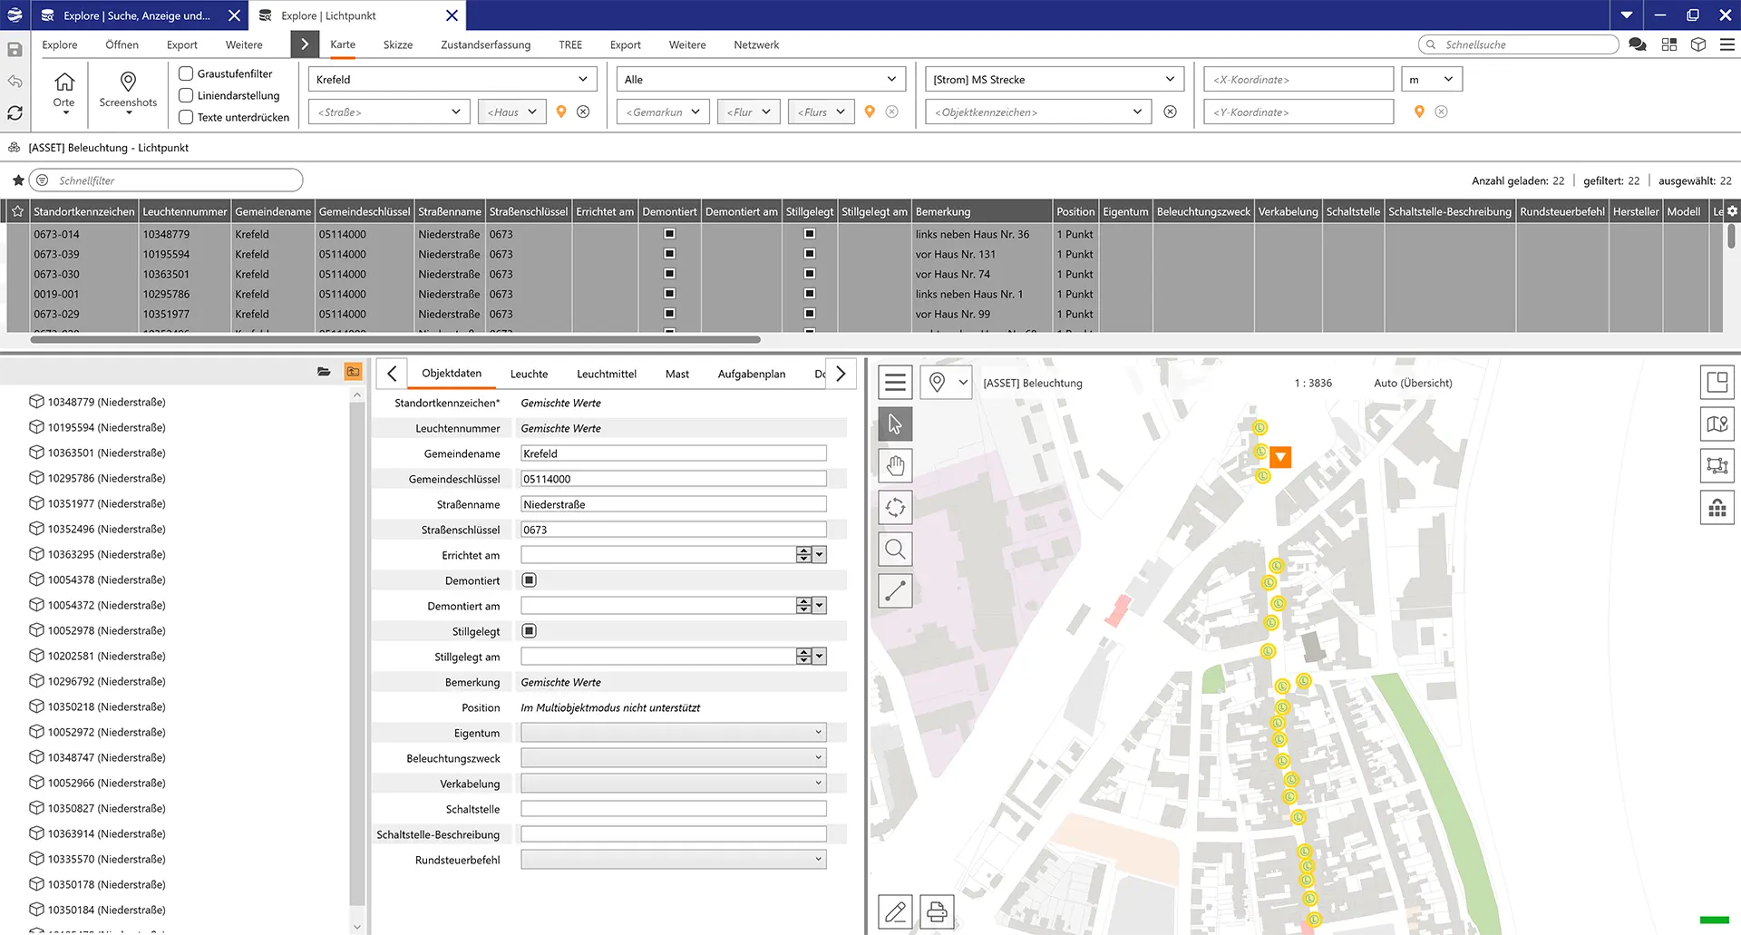1741x935 pixels.
Task: Sort by the Bemerkung column header
Action: (x=943, y=211)
